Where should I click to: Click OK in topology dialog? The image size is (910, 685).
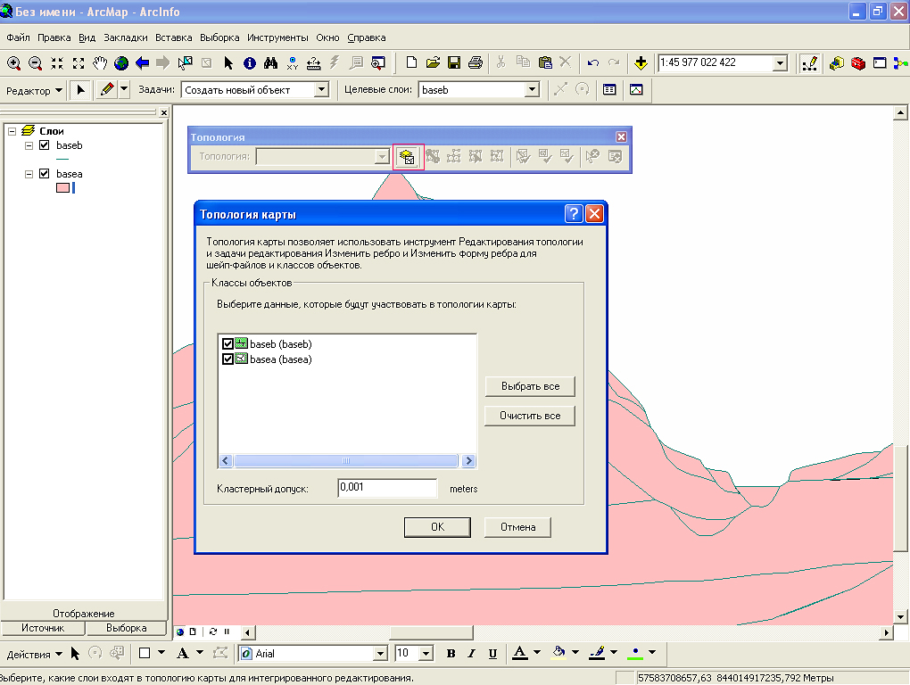[437, 527]
